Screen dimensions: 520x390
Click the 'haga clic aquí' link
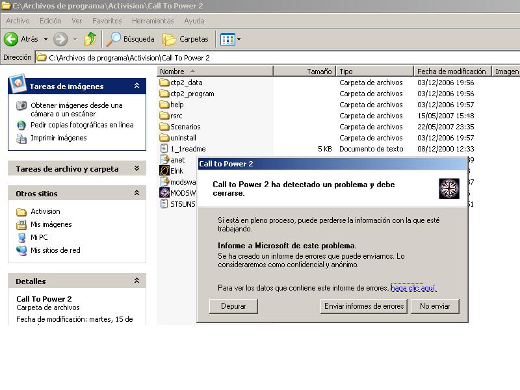(413, 288)
